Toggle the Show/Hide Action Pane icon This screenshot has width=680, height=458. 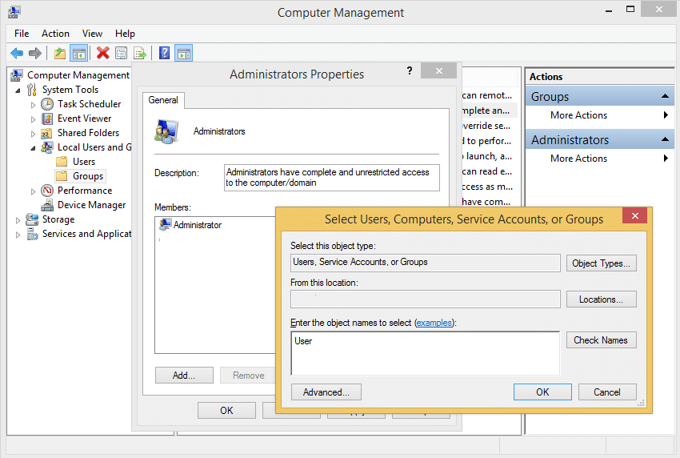[184, 54]
